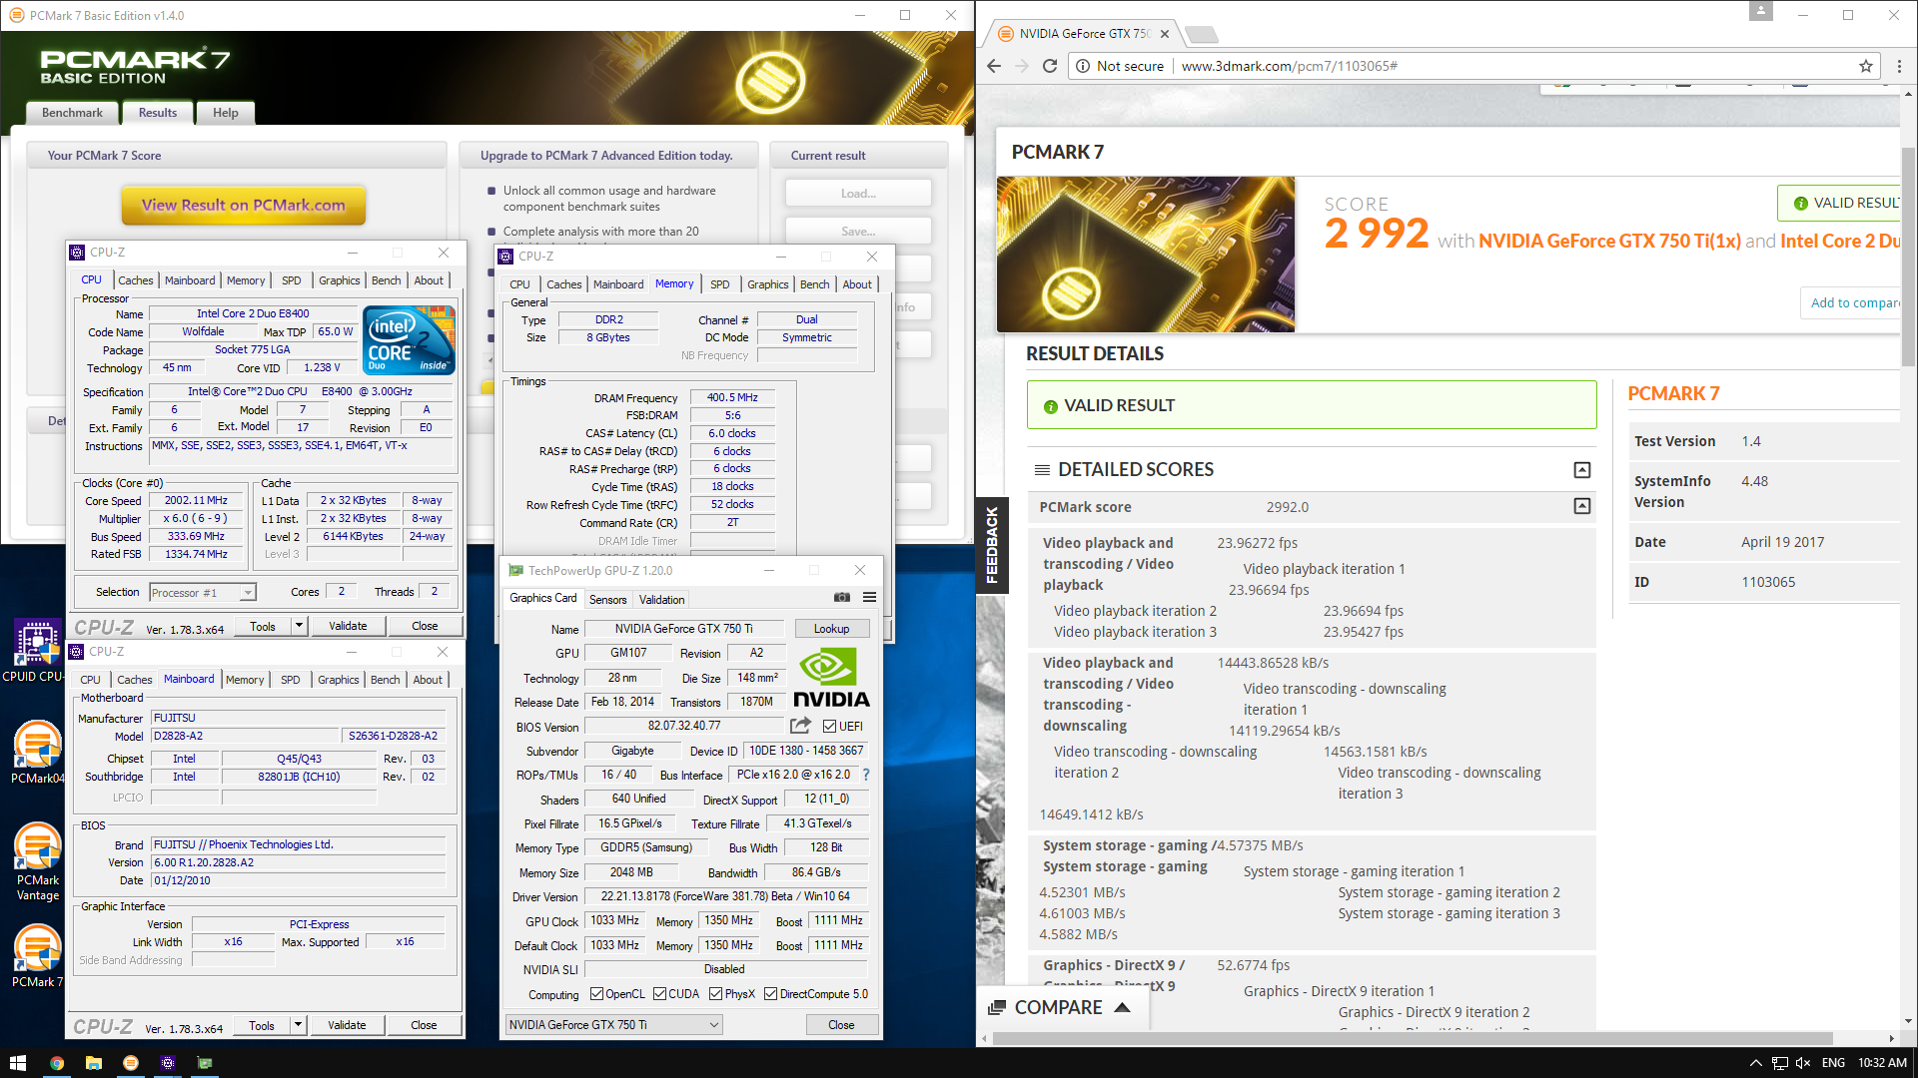Open the Sensors tab in GPU-Z

(608, 599)
